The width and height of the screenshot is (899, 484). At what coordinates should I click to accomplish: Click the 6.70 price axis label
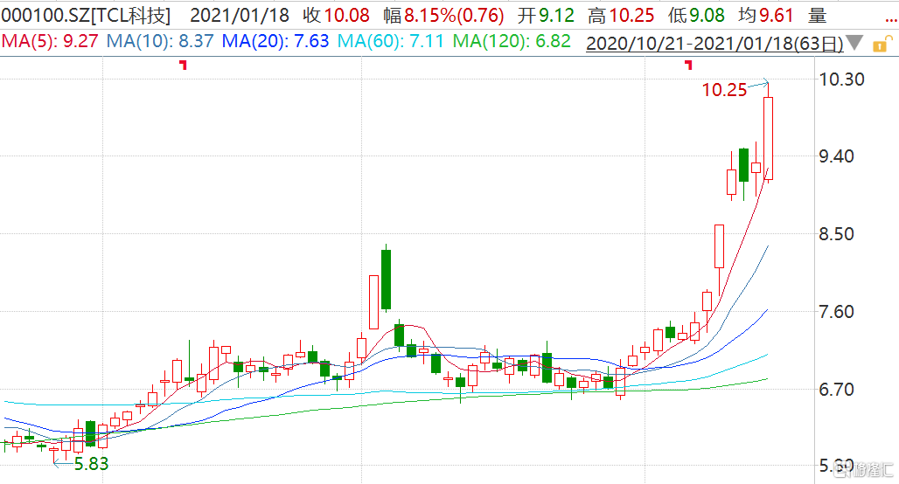(x=837, y=390)
